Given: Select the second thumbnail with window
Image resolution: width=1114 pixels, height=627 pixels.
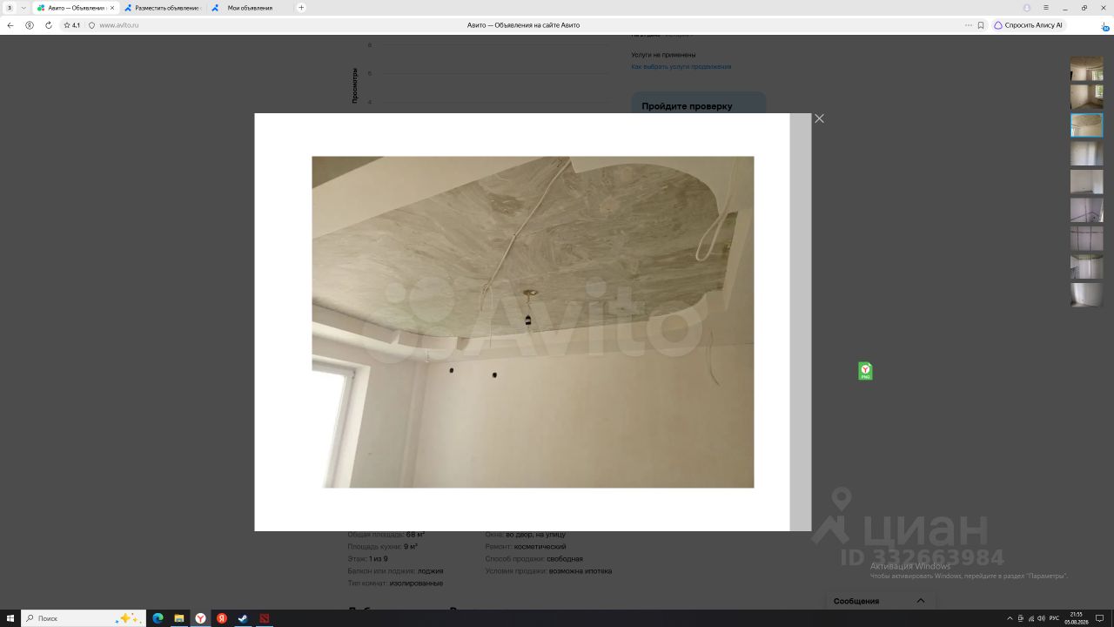Looking at the screenshot, I should (x=1086, y=97).
